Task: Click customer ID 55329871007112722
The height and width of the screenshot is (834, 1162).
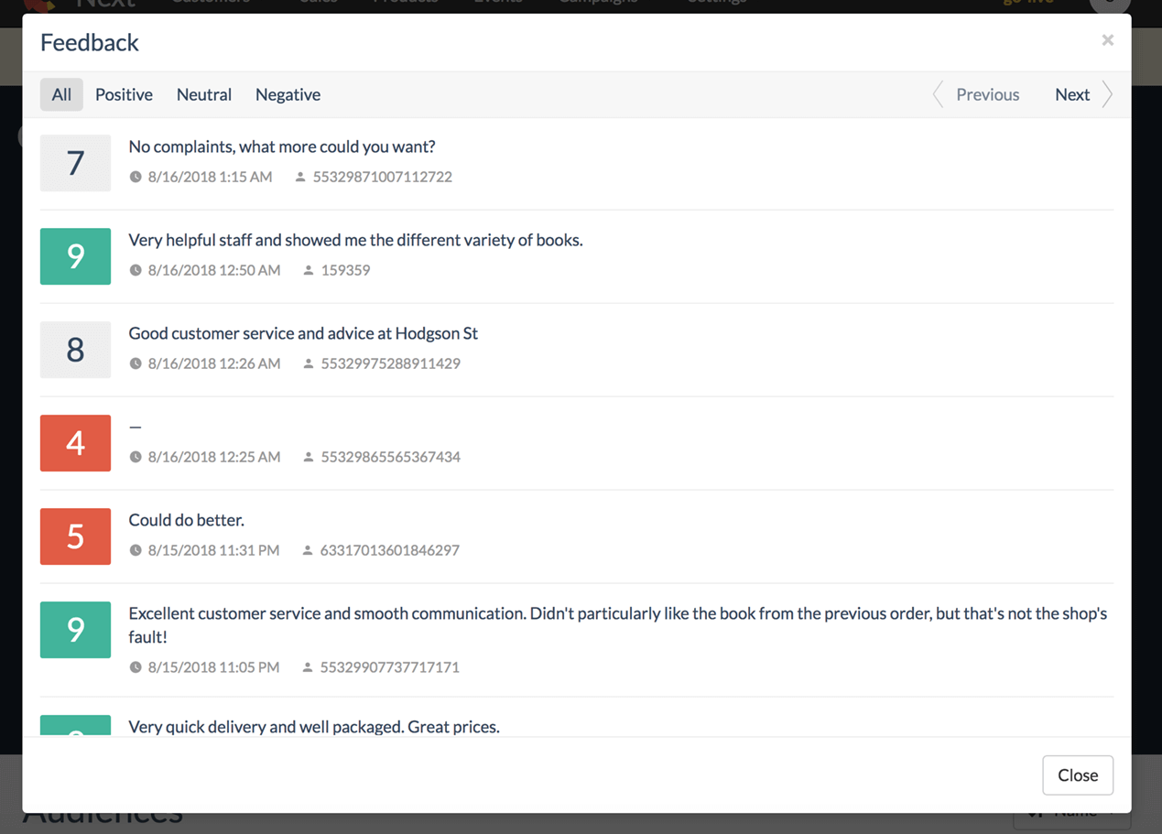Action: pyautogui.click(x=383, y=177)
